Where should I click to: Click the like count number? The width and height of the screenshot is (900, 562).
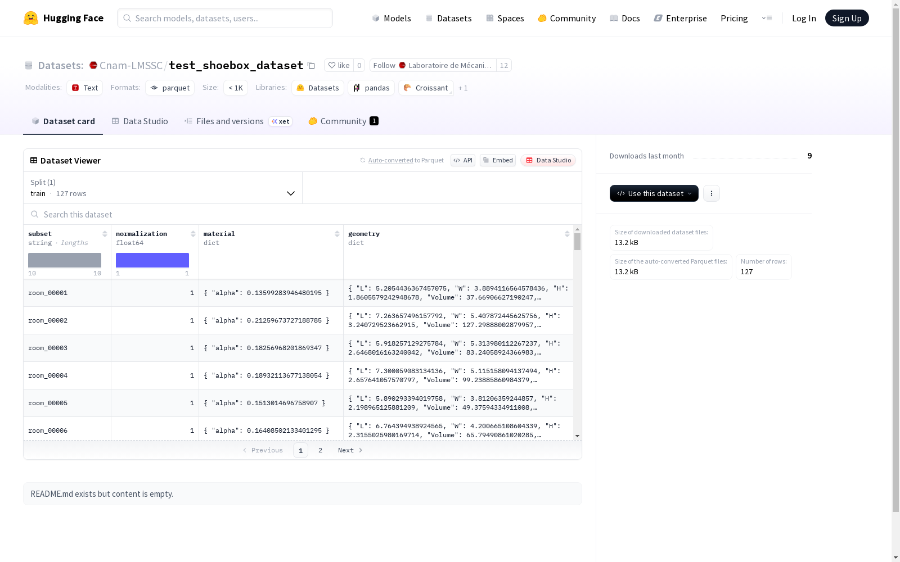359,65
